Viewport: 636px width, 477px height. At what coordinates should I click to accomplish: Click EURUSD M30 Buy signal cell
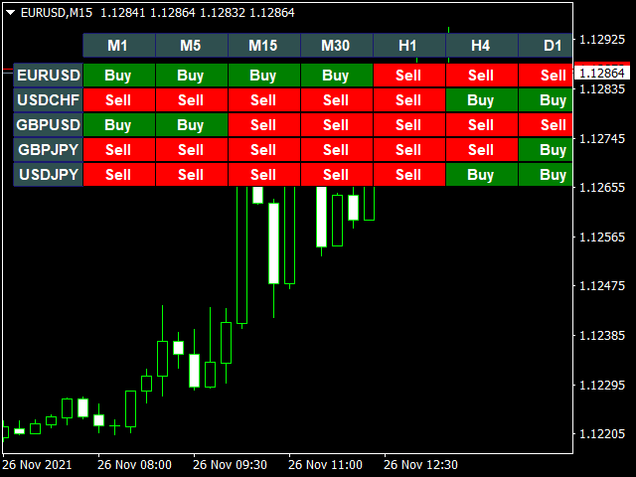pos(337,76)
